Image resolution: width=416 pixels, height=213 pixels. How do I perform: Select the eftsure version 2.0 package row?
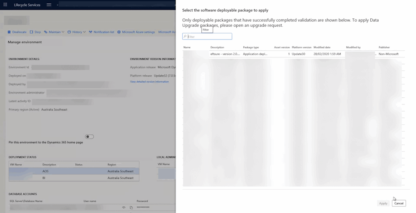click(x=294, y=54)
